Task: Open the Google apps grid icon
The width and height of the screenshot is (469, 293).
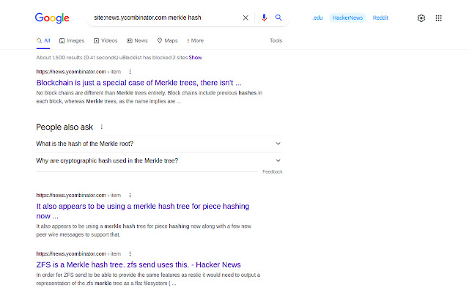Action: click(438, 18)
